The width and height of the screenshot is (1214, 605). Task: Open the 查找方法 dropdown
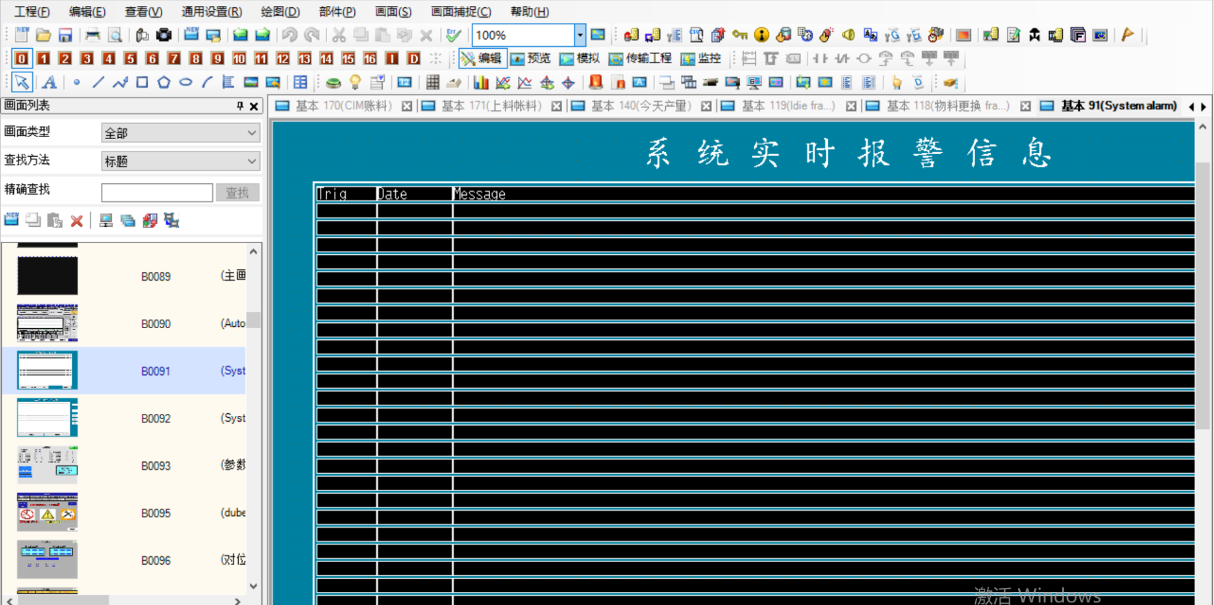[x=180, y=161]
